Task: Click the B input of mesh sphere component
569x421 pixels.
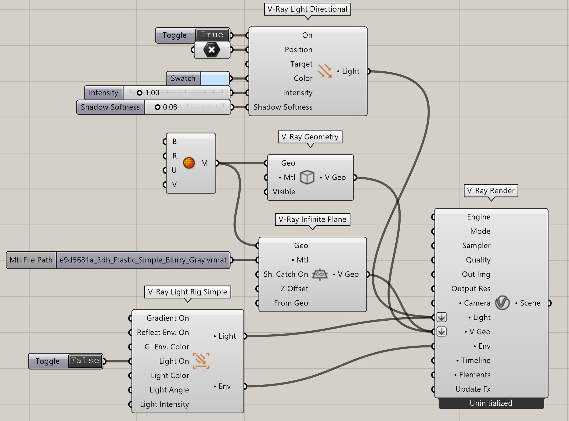Action: point(175,141)
